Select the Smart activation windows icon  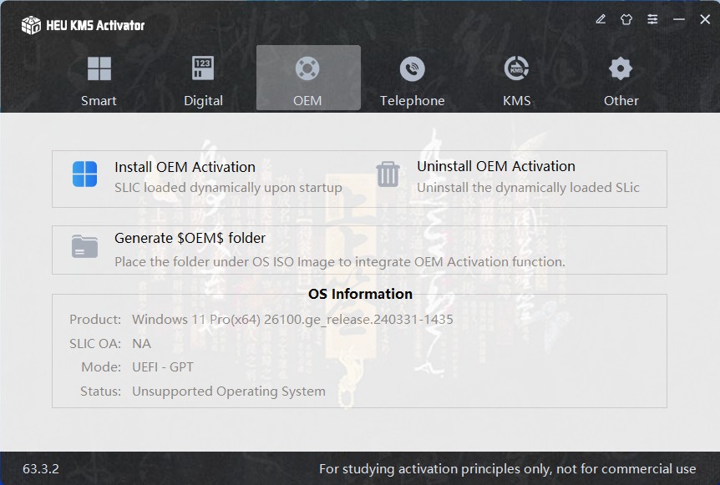pyautogui.click(x=99, y=68)
